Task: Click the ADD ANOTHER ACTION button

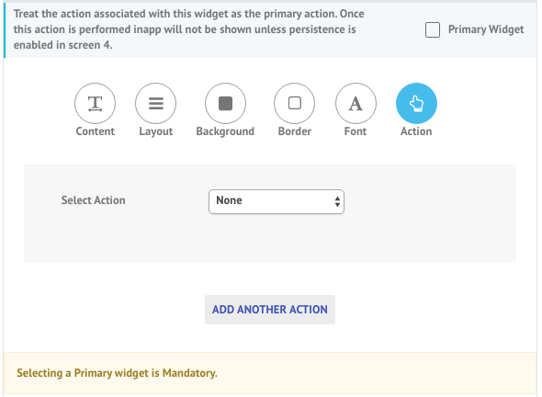Action: (270, 310)
